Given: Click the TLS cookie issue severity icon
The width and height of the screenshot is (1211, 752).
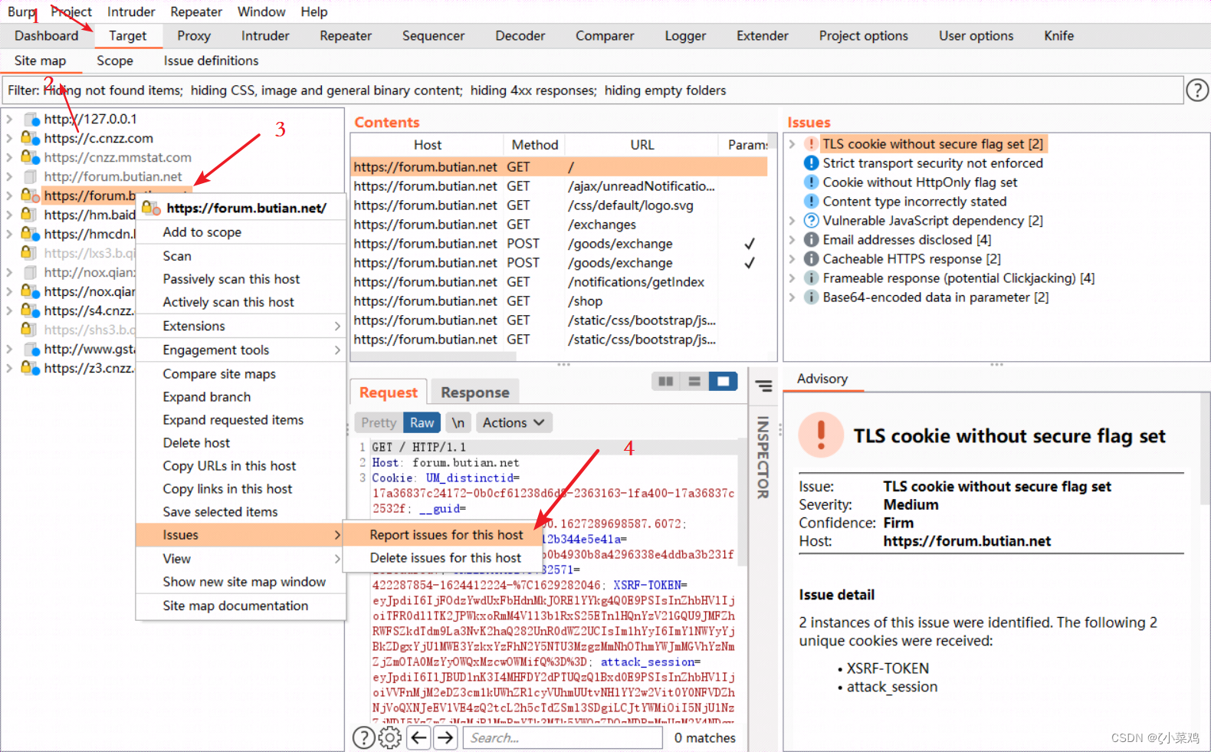Looking at the screenshot, I should click(x=811, y=144).
